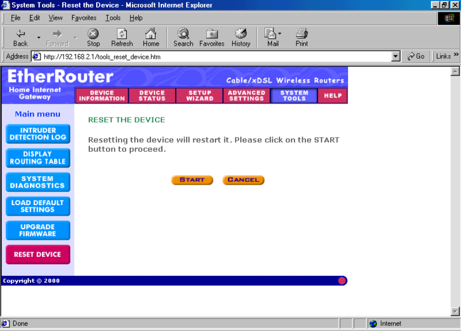This screenshot has width=461, height=331.
Task: Expand the Links toolbar chevron
Action: click(456, 55)
